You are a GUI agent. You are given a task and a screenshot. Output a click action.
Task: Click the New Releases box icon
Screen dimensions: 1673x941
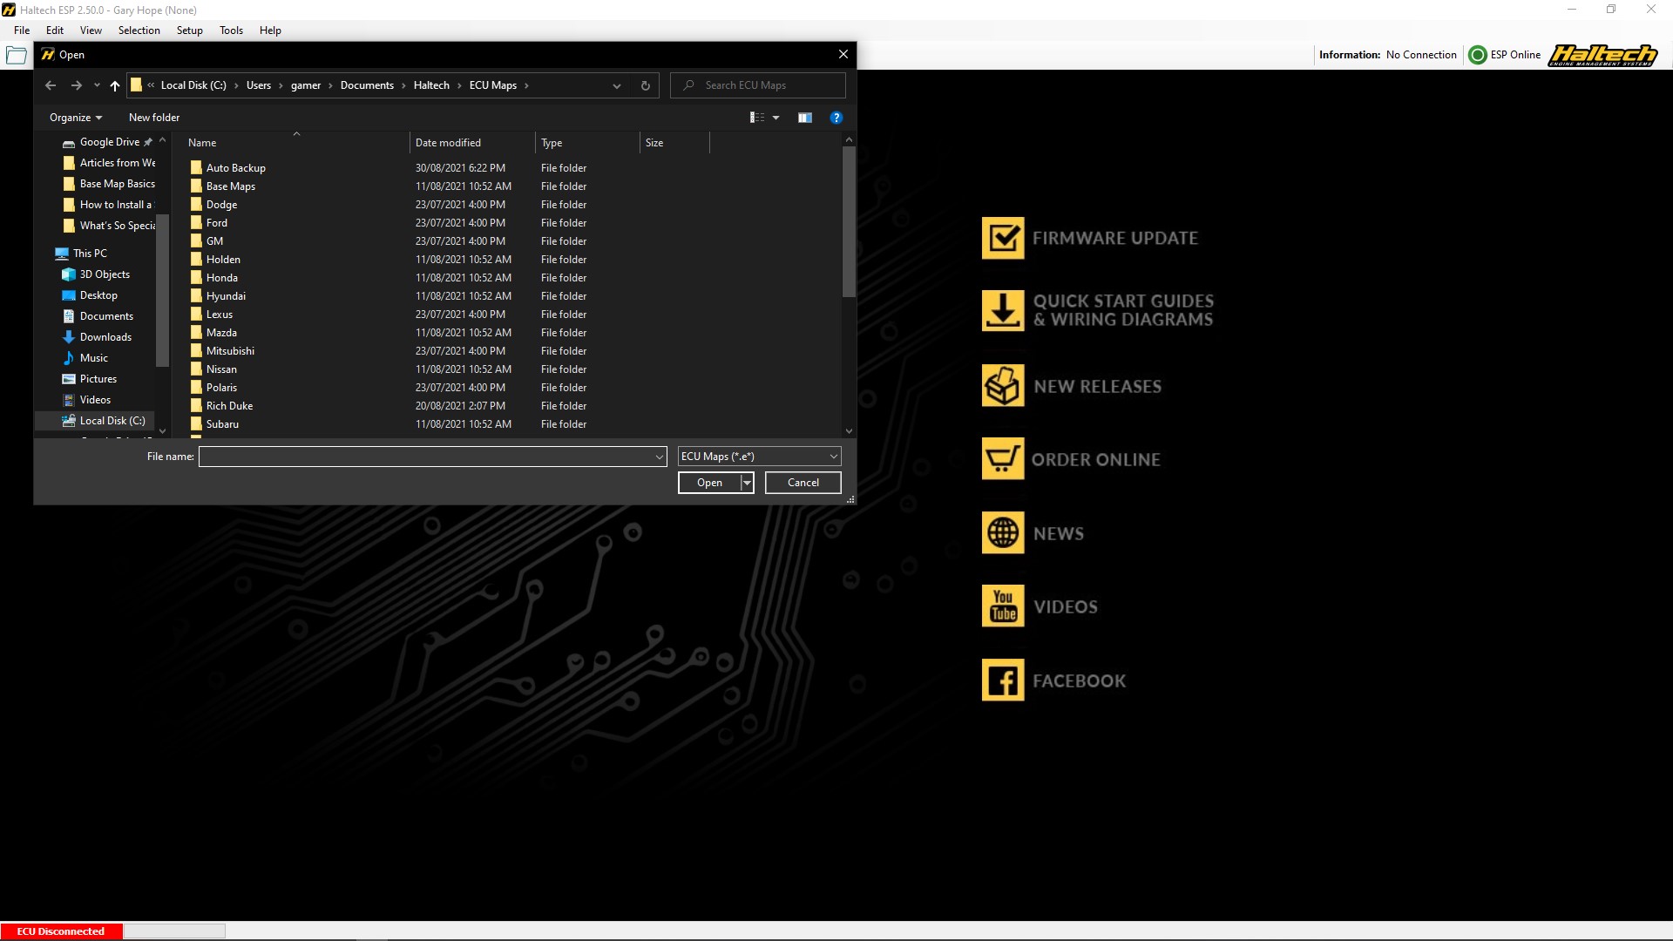pos(1003,386)
